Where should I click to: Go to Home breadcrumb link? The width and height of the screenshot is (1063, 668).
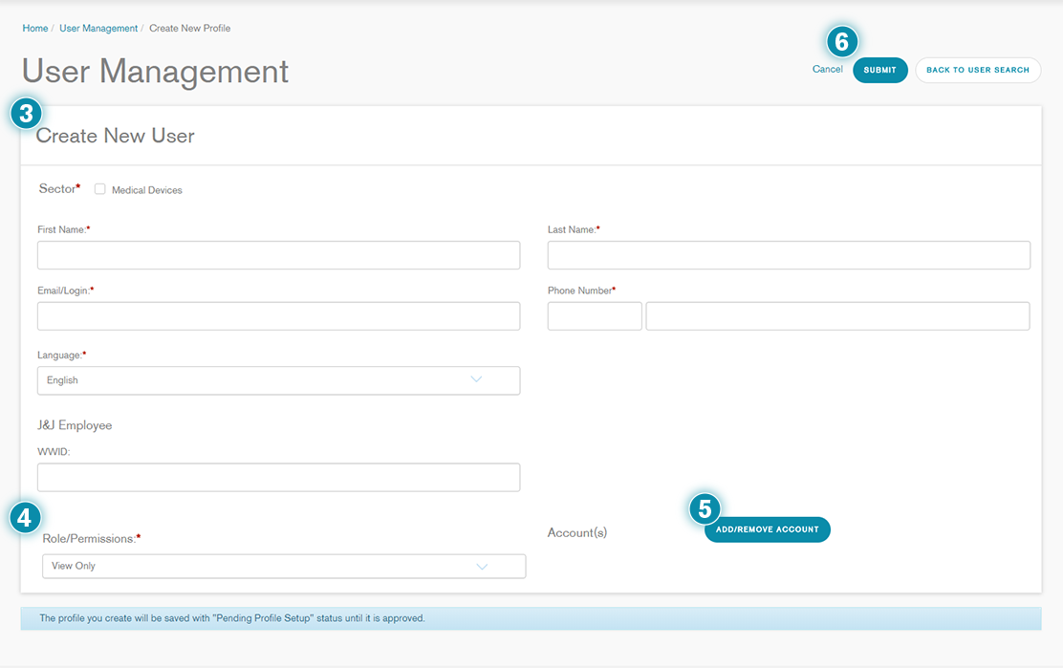(35, 29)
